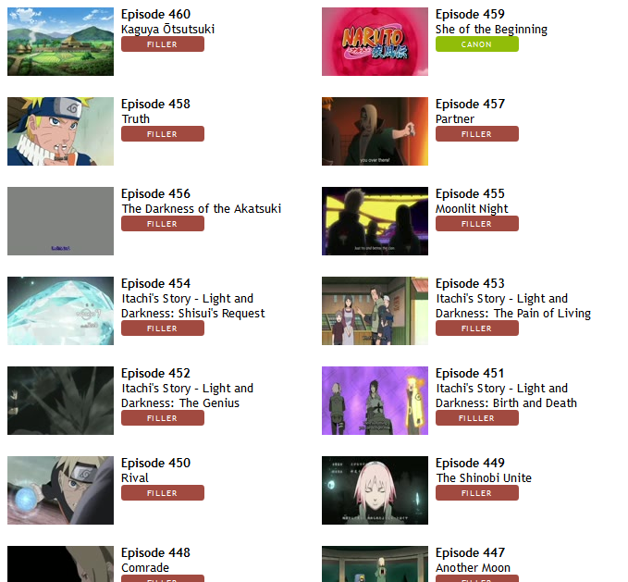Image resolution: width=628 pixels, height=582 pixels.
Task: Click the Episode 452 heading
Action: pyautogui.click(x=155, y=373)
